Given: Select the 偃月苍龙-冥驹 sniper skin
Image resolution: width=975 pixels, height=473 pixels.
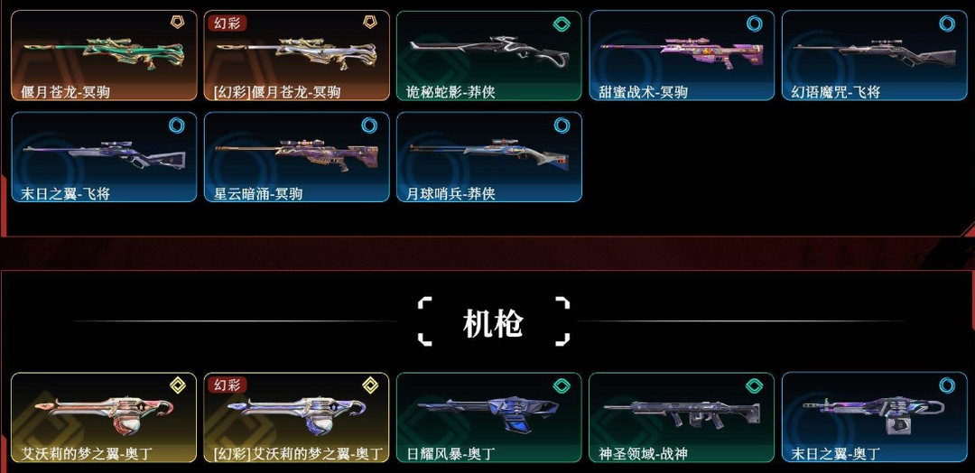Looking at the screenshot, I should point(104,55).
